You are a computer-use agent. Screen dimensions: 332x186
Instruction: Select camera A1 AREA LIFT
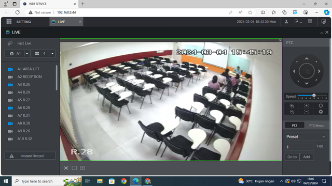(29, 69)
